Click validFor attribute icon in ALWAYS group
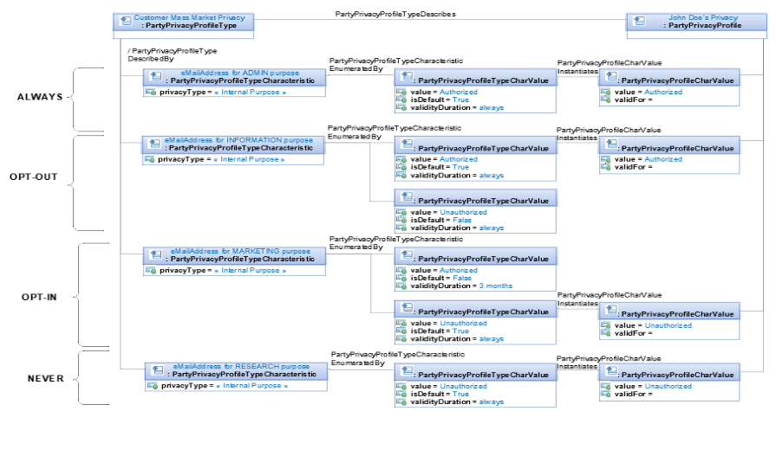776x456 pixels. 606,100
